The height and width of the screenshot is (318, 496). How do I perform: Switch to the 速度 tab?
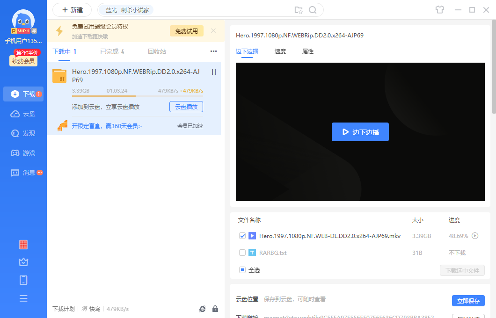[280, 51]
